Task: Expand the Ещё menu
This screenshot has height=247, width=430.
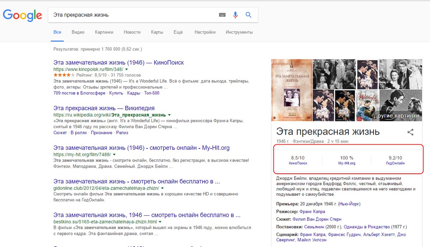Action: 178,32
